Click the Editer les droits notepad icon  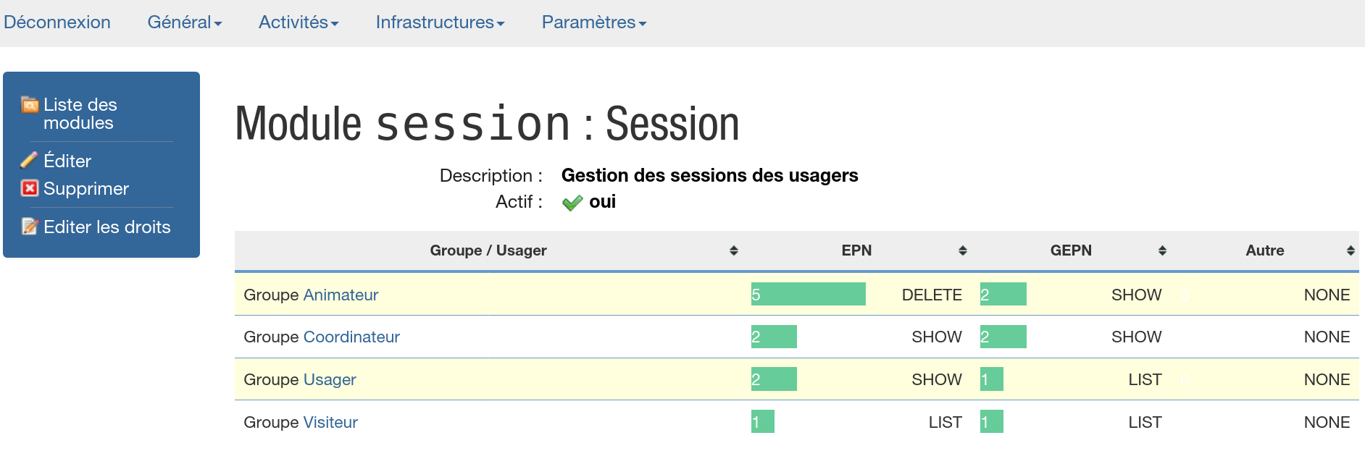tap(30, 227)
